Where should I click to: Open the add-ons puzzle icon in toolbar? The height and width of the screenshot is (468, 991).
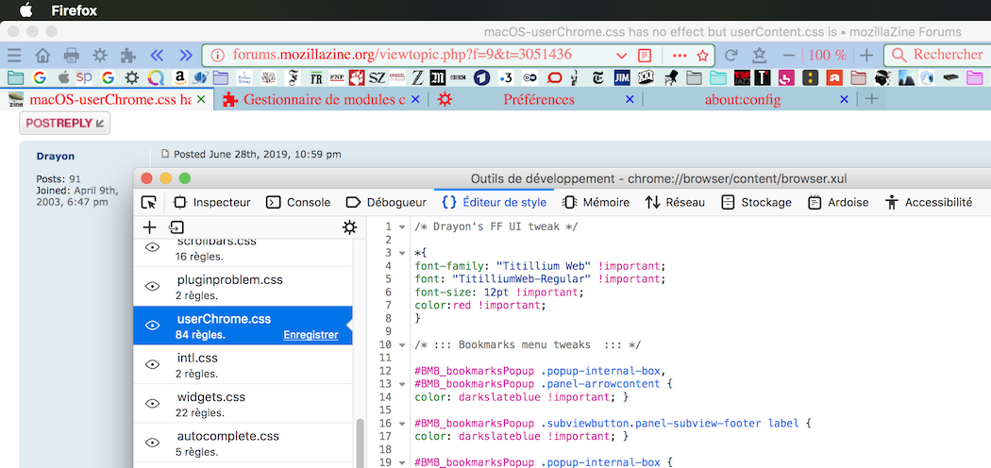128,55
